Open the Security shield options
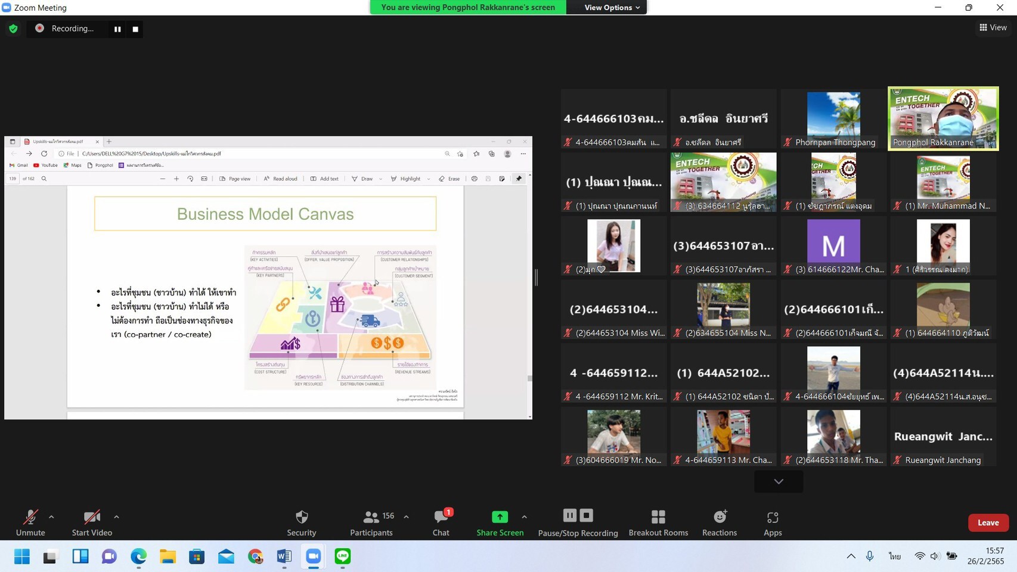The image size is (1017, 572). 302,522
